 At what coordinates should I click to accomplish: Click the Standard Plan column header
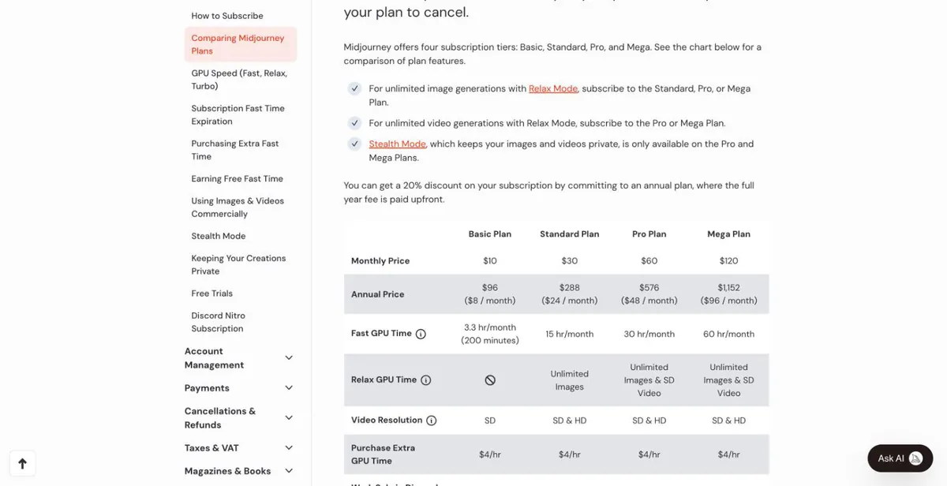click(x=569, y=234)
